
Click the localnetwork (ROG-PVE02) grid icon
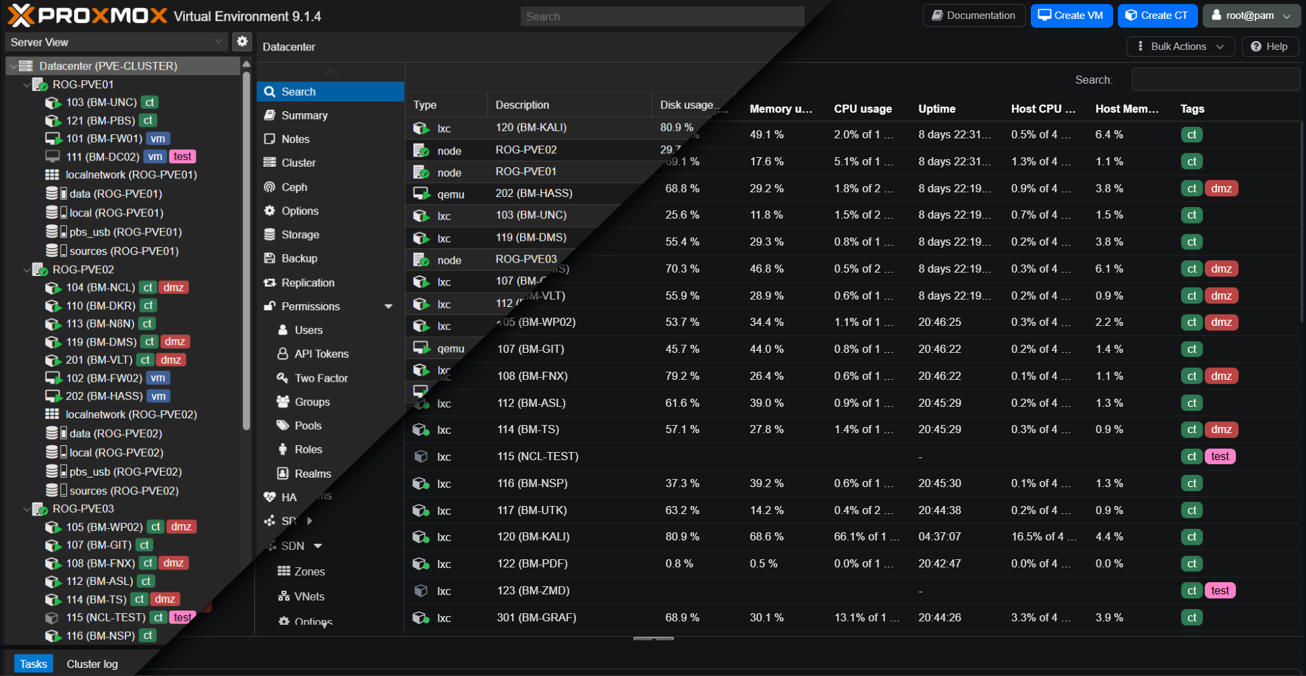click(52, 414)
